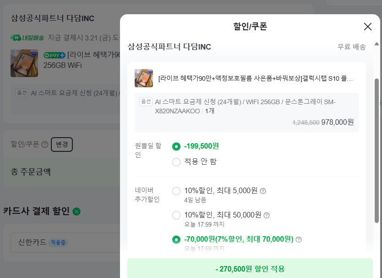Choose 적용 안 함 for 원뿔딜 할인
Screen dimensions: 382x278
(176, 161)
